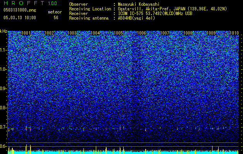This screenshot has height=154, width=243.
Task: Click the time marker 1001
Action: click(26, 33)
